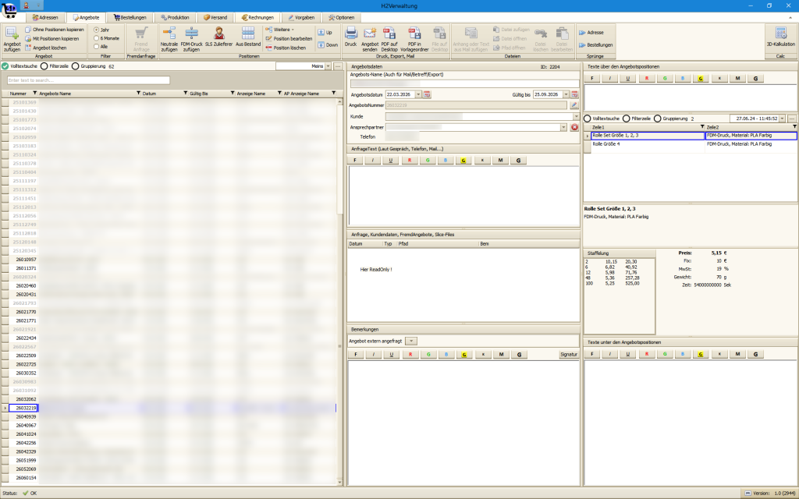
Task: Open Angebot extern angefragt dropdown
Action: point(411,342)
